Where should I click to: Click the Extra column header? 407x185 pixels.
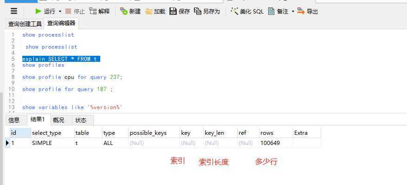coord(307,133)
